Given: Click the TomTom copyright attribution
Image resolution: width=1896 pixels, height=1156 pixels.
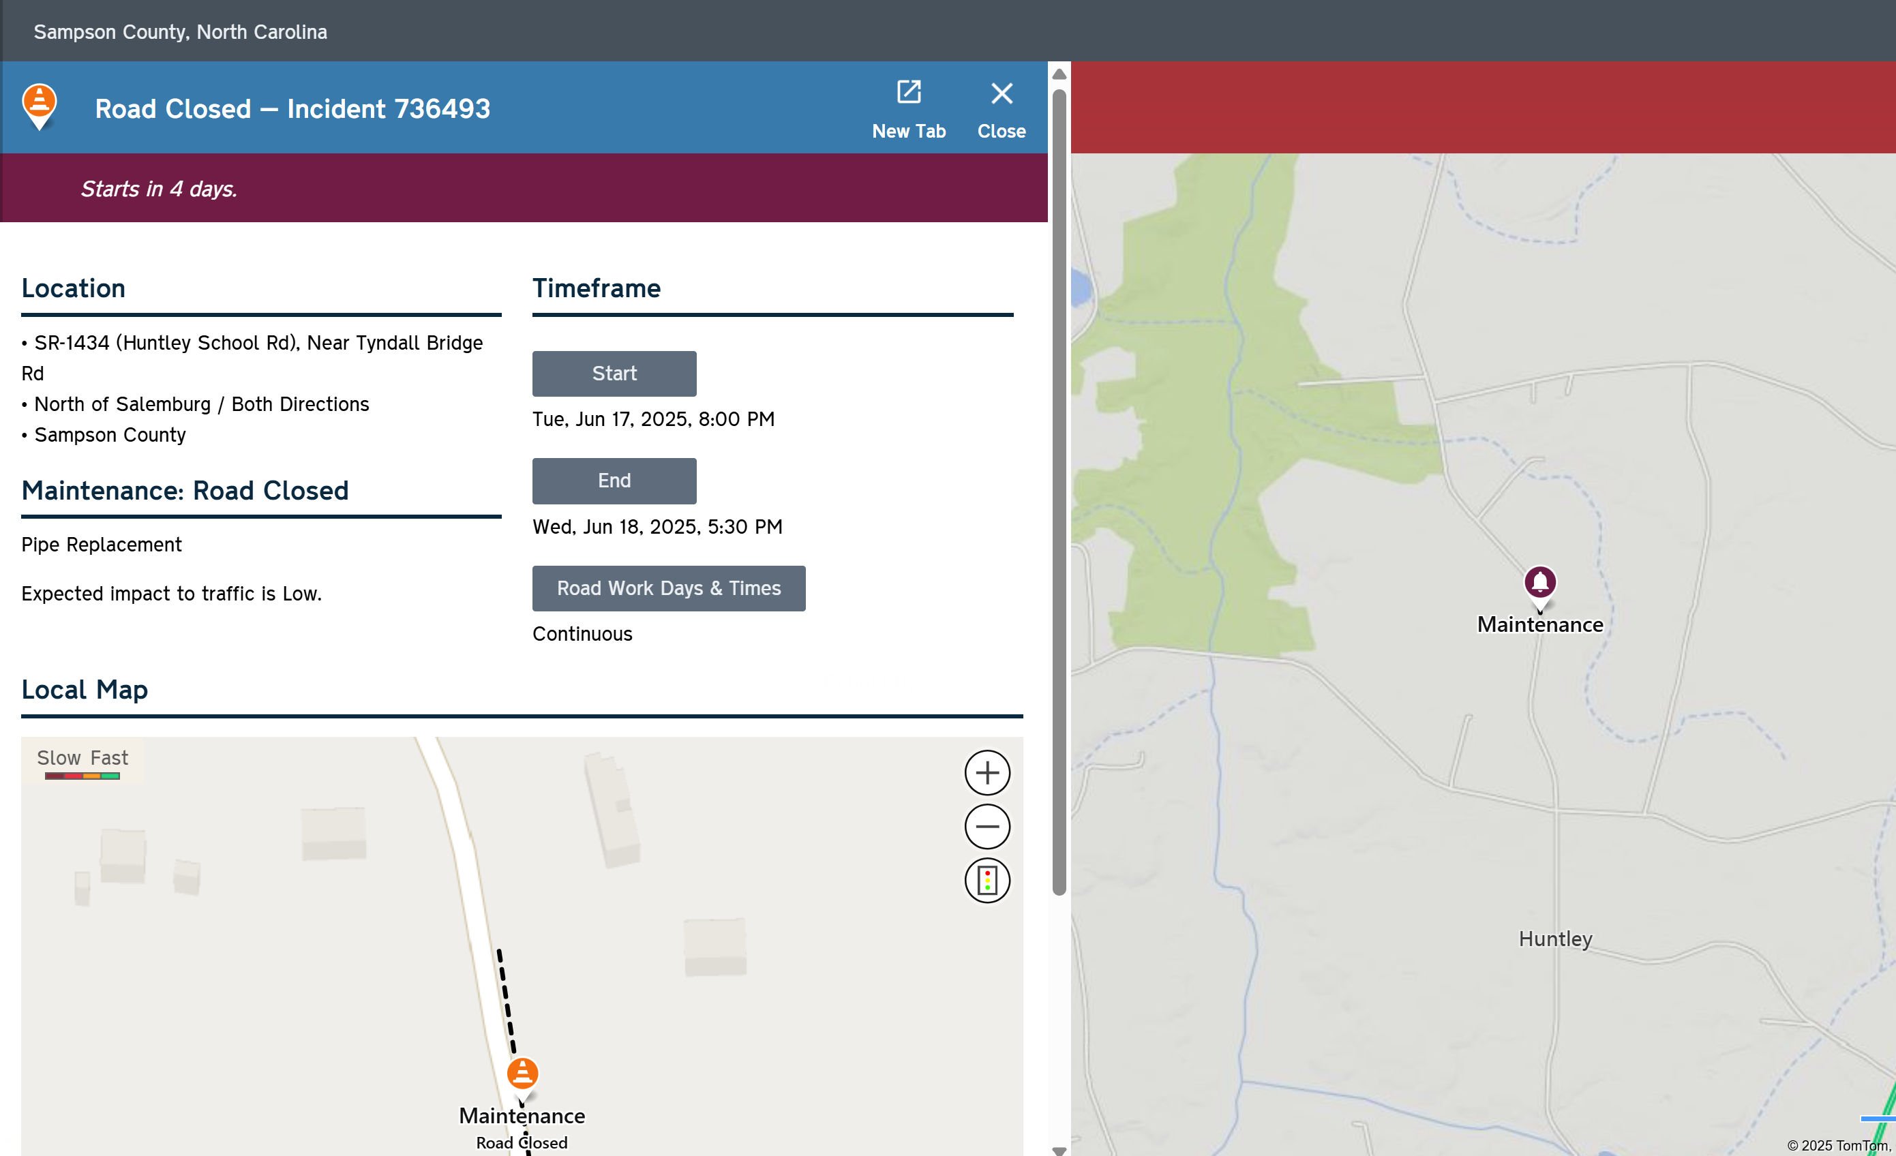Looking at the screenshot, I should point(1837,1144).
